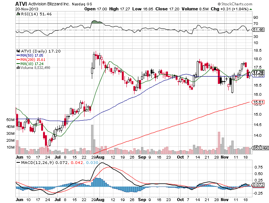This screenshot has height=203, width=269.
Task: Click the RSI axis label 70
Action: click(256, 24)
